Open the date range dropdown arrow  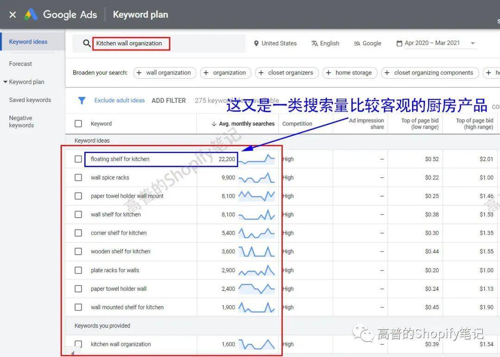473,44
